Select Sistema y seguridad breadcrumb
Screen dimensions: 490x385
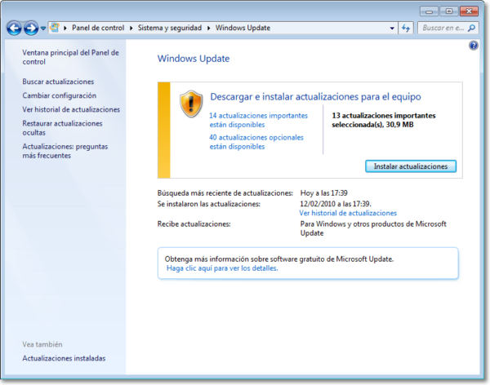point(170,28)
